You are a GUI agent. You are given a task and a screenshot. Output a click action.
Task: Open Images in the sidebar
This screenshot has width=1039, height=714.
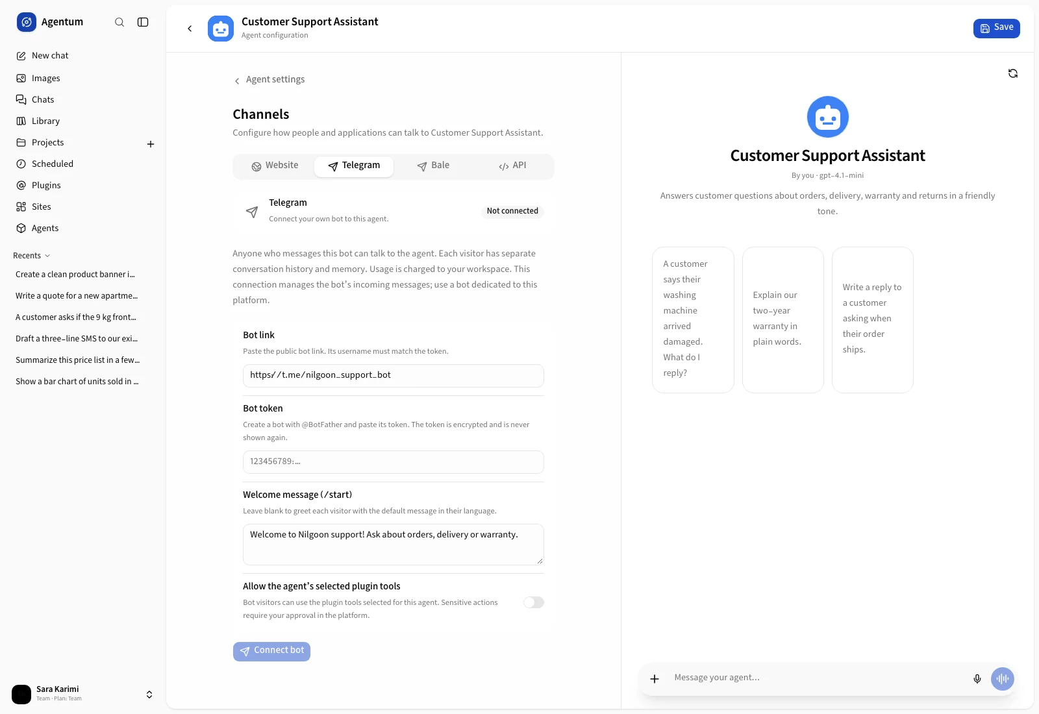click(83, 78)
